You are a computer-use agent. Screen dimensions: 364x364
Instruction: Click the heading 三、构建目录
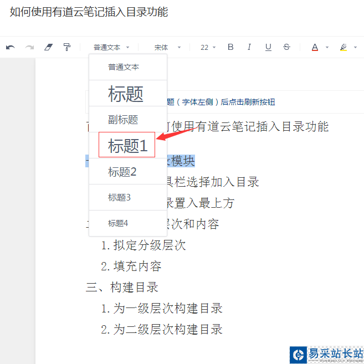tap(122, 287)
